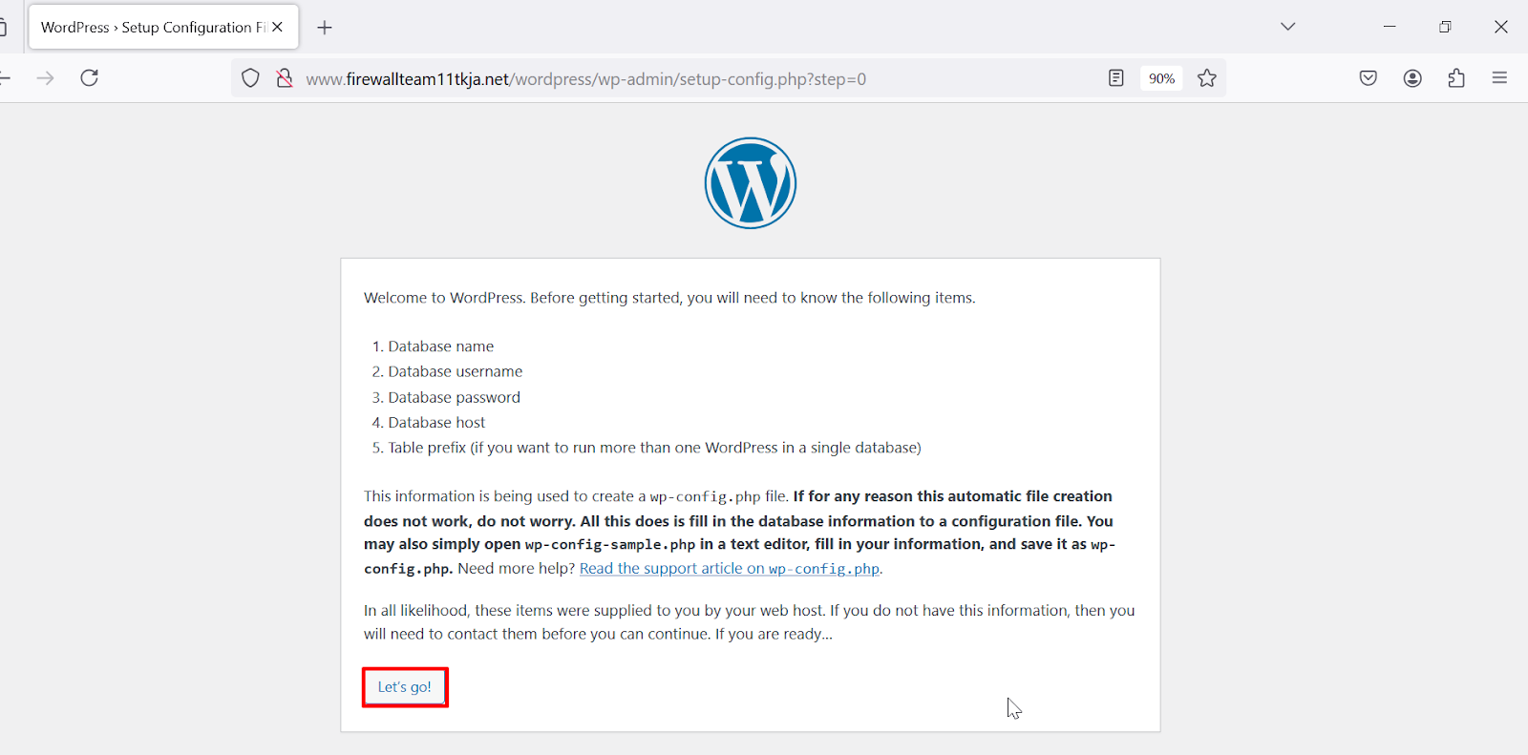
Task: Go forward one page in browser history
Action: [x=45, y=78]
